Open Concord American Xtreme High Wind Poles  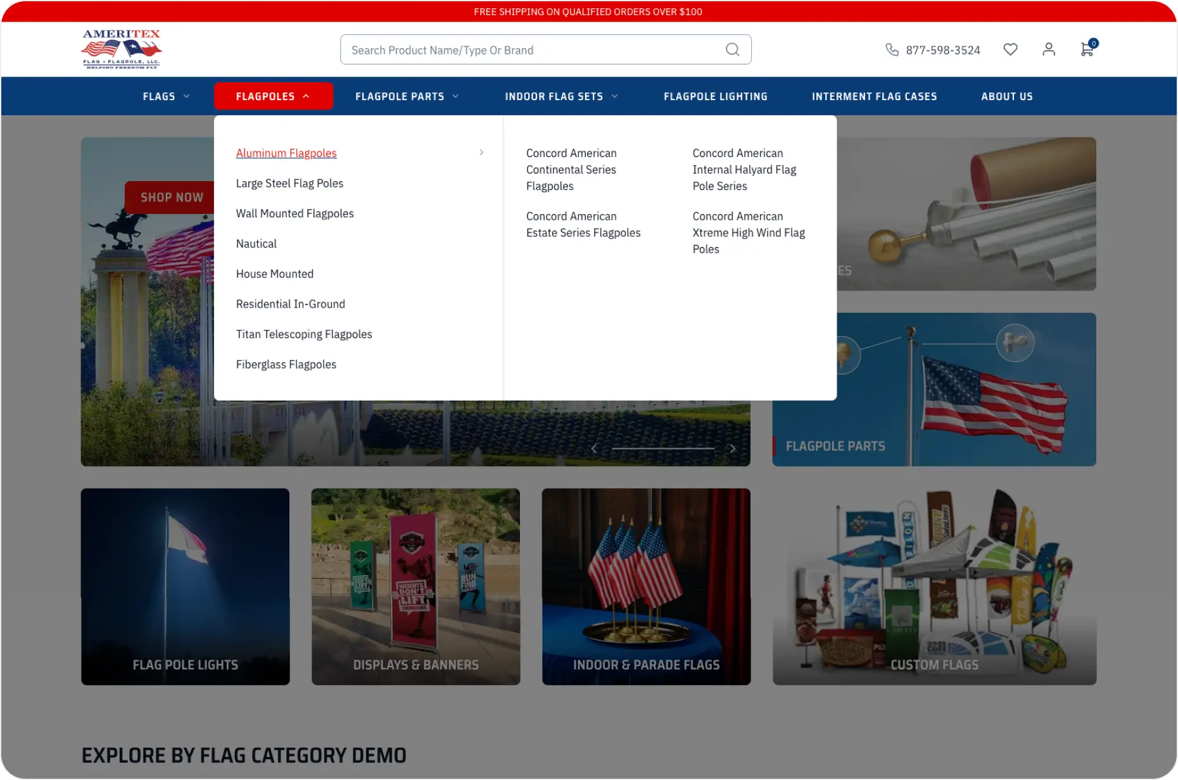[749, 233]
